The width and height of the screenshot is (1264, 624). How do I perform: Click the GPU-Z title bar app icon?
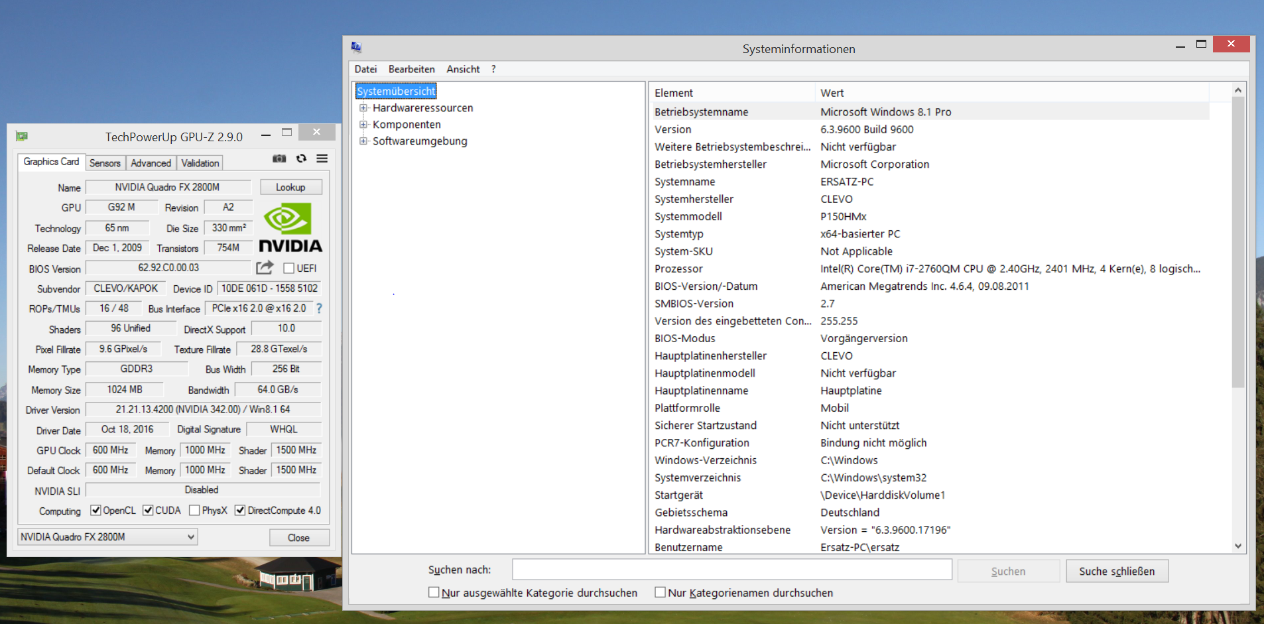click(22, 137)
